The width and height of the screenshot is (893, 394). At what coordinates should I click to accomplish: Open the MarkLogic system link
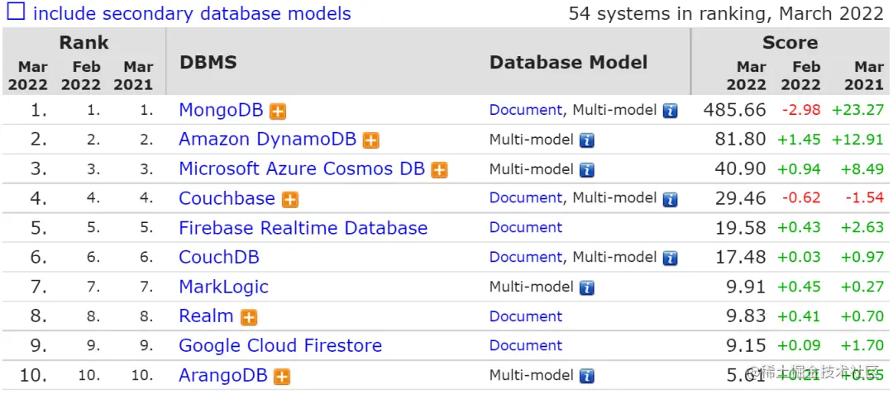[223, 287]
